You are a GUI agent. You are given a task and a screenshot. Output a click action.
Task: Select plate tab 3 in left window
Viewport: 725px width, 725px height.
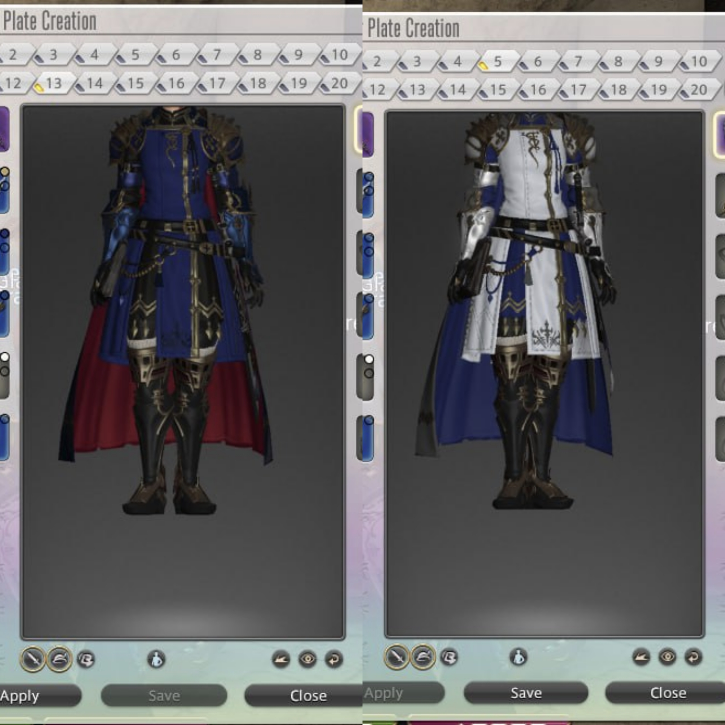[54, 55]
